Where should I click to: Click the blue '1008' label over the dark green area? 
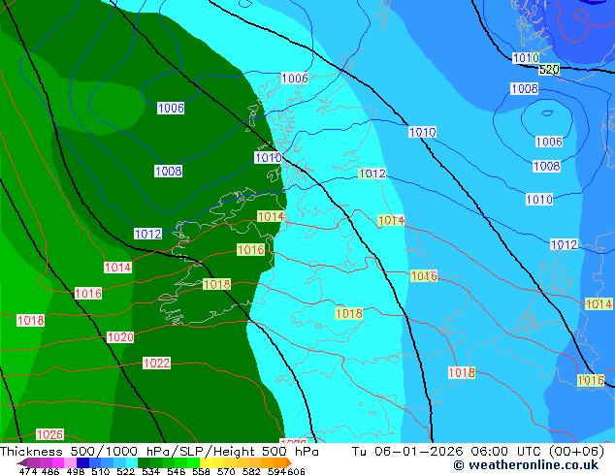[x=168, y=171]
